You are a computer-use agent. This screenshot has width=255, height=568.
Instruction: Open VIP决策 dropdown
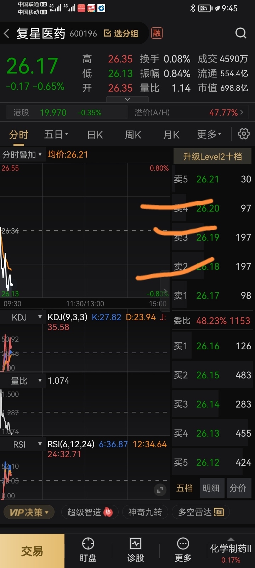tap(29, 512)
